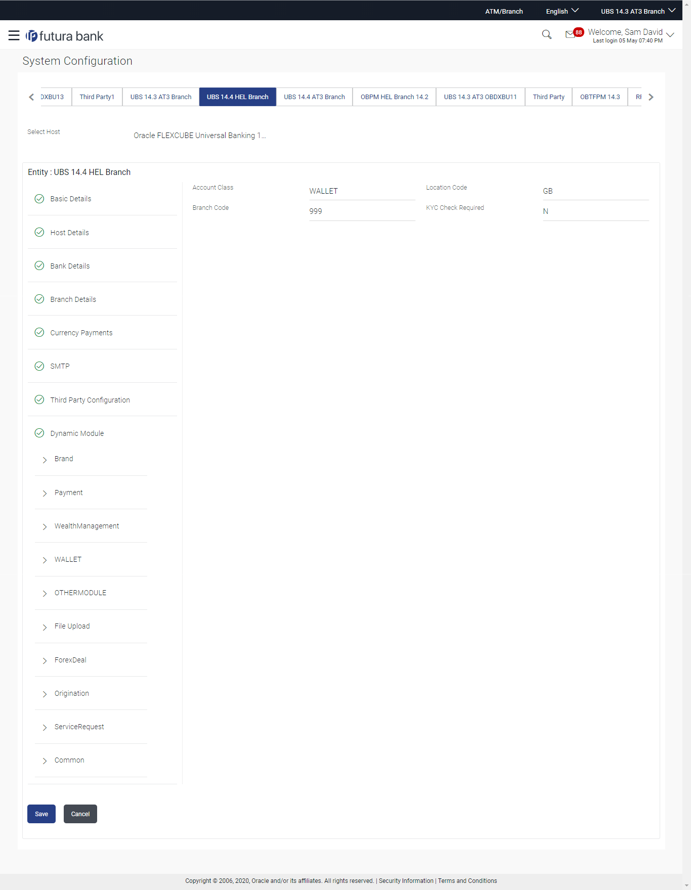Click the Branch Details check mark icon
The width and height of the screenshot is (691, 890).
point(39,299)
